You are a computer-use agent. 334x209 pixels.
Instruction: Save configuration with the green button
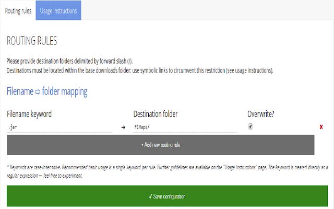pos(167,196)
